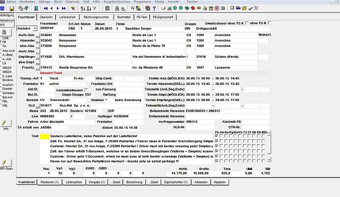The image size is (340, 197).
Task: Open the calendar icon in toolbar
Action: coord(223,8)
